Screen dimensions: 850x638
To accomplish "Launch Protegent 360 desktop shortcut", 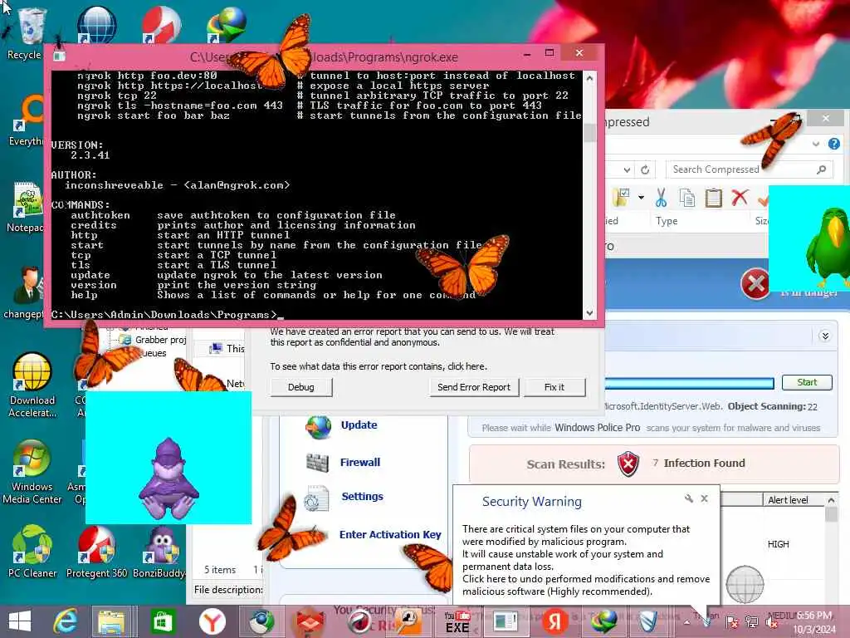I will click(x=96, y=552).
